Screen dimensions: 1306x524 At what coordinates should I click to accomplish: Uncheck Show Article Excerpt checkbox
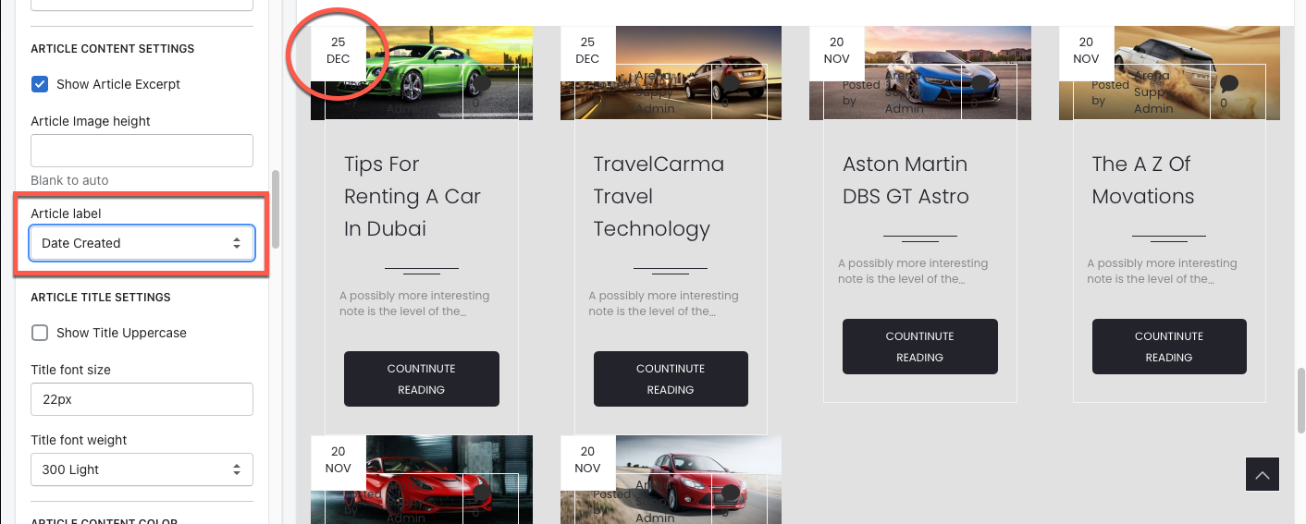coord(40,84)
